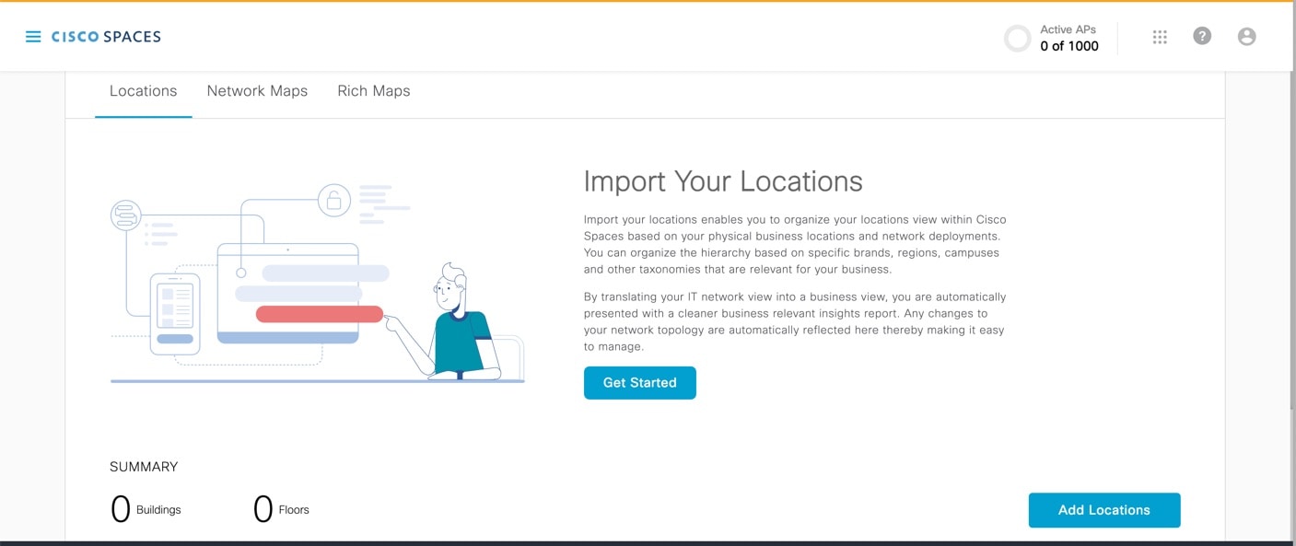1296x546 pixels.
Task: Click the Active APs ring indicator
Action: [1018, 39]
